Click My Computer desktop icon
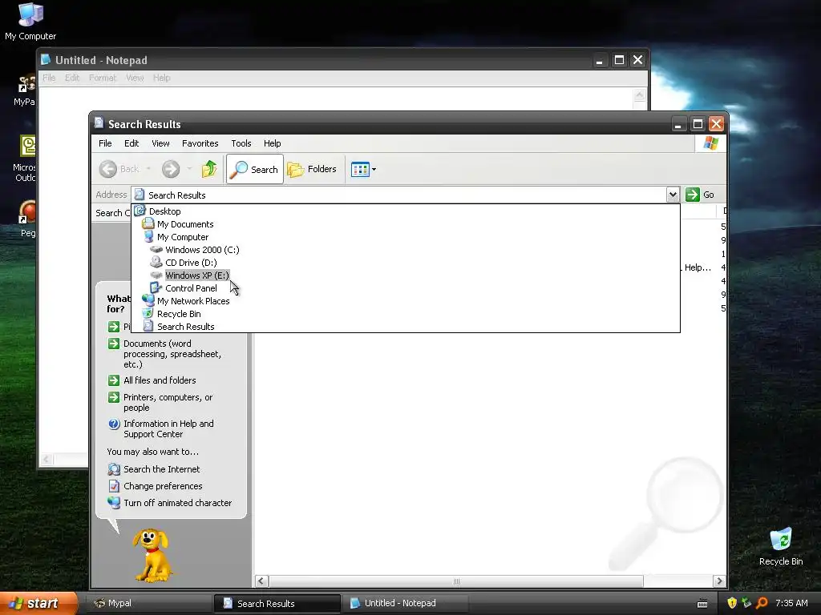Viewport: 821px width, 615px height. coord(30,22)
